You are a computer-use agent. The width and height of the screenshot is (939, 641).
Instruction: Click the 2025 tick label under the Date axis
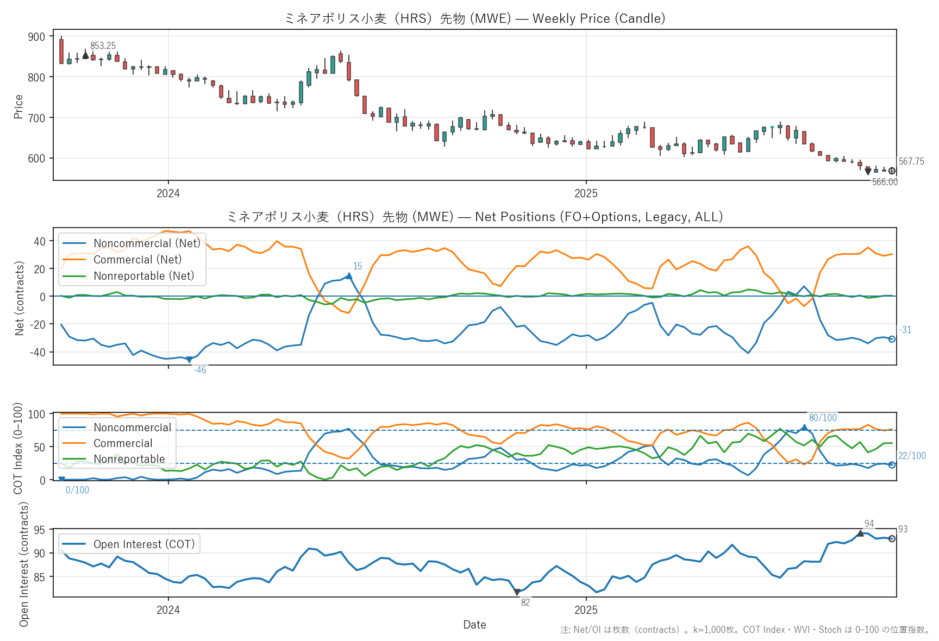click(x=586, y=610)
